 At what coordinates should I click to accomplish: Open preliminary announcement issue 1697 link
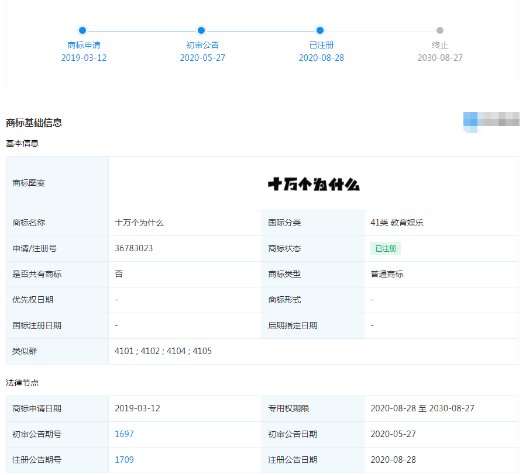124,434
